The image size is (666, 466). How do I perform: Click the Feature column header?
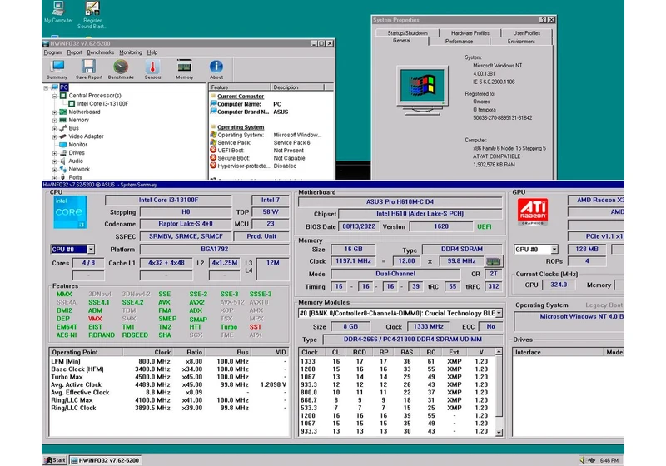click(240, 87)
